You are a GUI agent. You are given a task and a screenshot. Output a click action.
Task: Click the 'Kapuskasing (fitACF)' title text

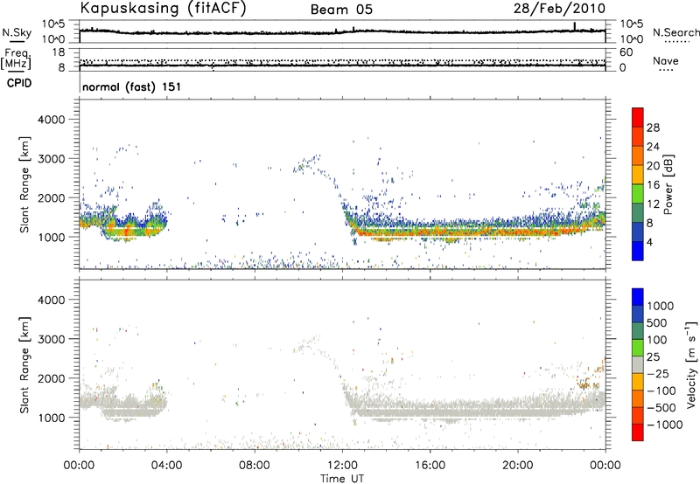pyautogui.click(x=163, y=8)
